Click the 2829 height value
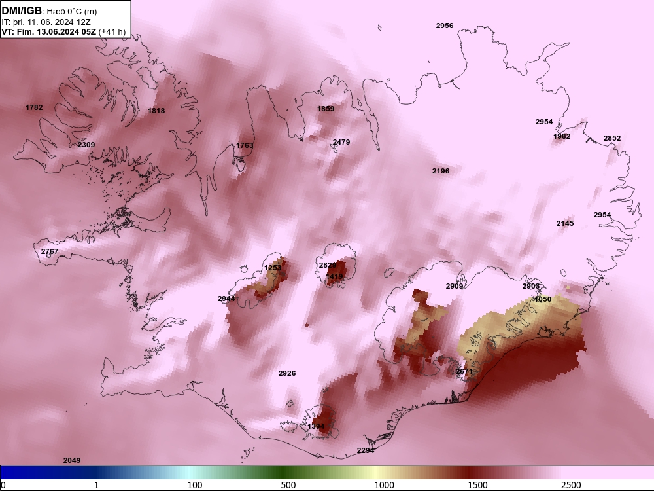Image resolution: width=654 pixels, height=491 pixels. [328, 265]
